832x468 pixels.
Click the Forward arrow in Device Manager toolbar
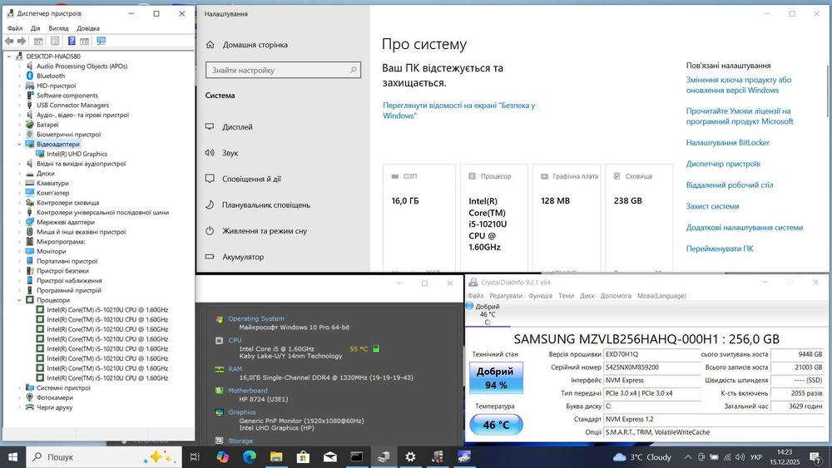pos(22,41)
